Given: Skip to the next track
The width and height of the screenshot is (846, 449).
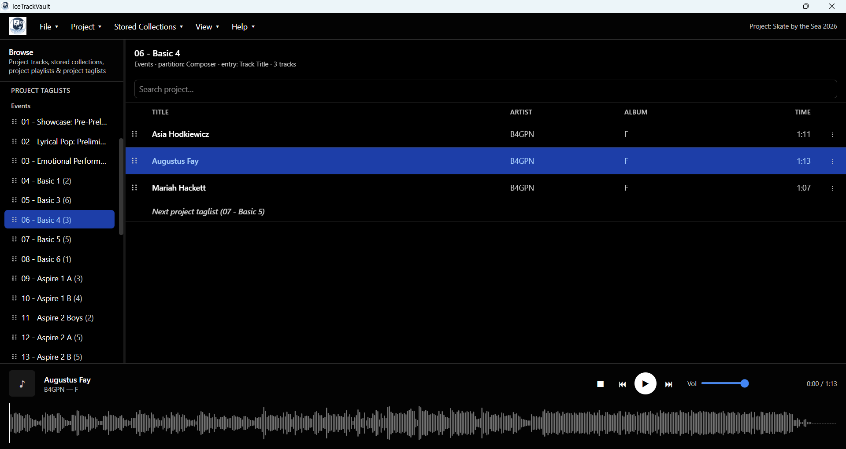Looking at the screenshot, I should (668, 384).
